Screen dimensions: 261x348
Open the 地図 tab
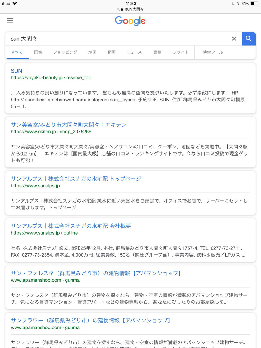coord(92,52)
